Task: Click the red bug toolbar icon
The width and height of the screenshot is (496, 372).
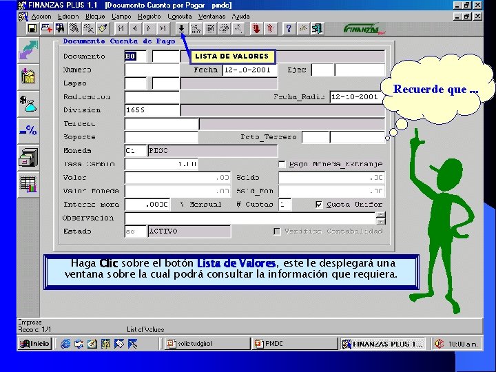Action: pyautogui.click(x=270, y=29)
